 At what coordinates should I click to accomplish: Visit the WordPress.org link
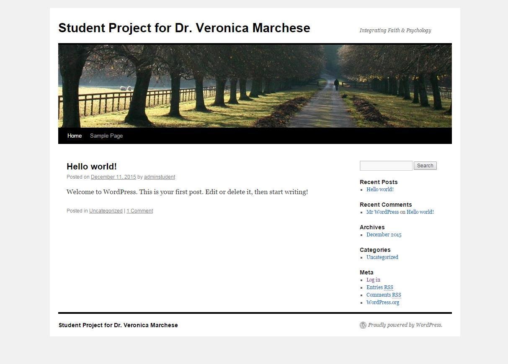click(383, 302)
